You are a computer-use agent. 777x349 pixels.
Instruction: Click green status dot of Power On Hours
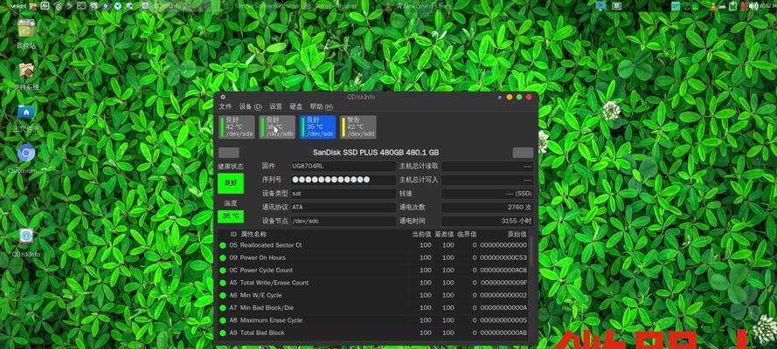click(x=223, y=258)
